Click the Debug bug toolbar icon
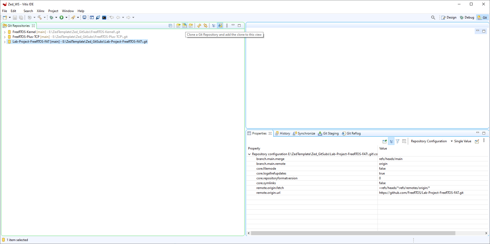The height and width of the screenshot is (244, 490). pyautogui.click(x=52, y=17)
